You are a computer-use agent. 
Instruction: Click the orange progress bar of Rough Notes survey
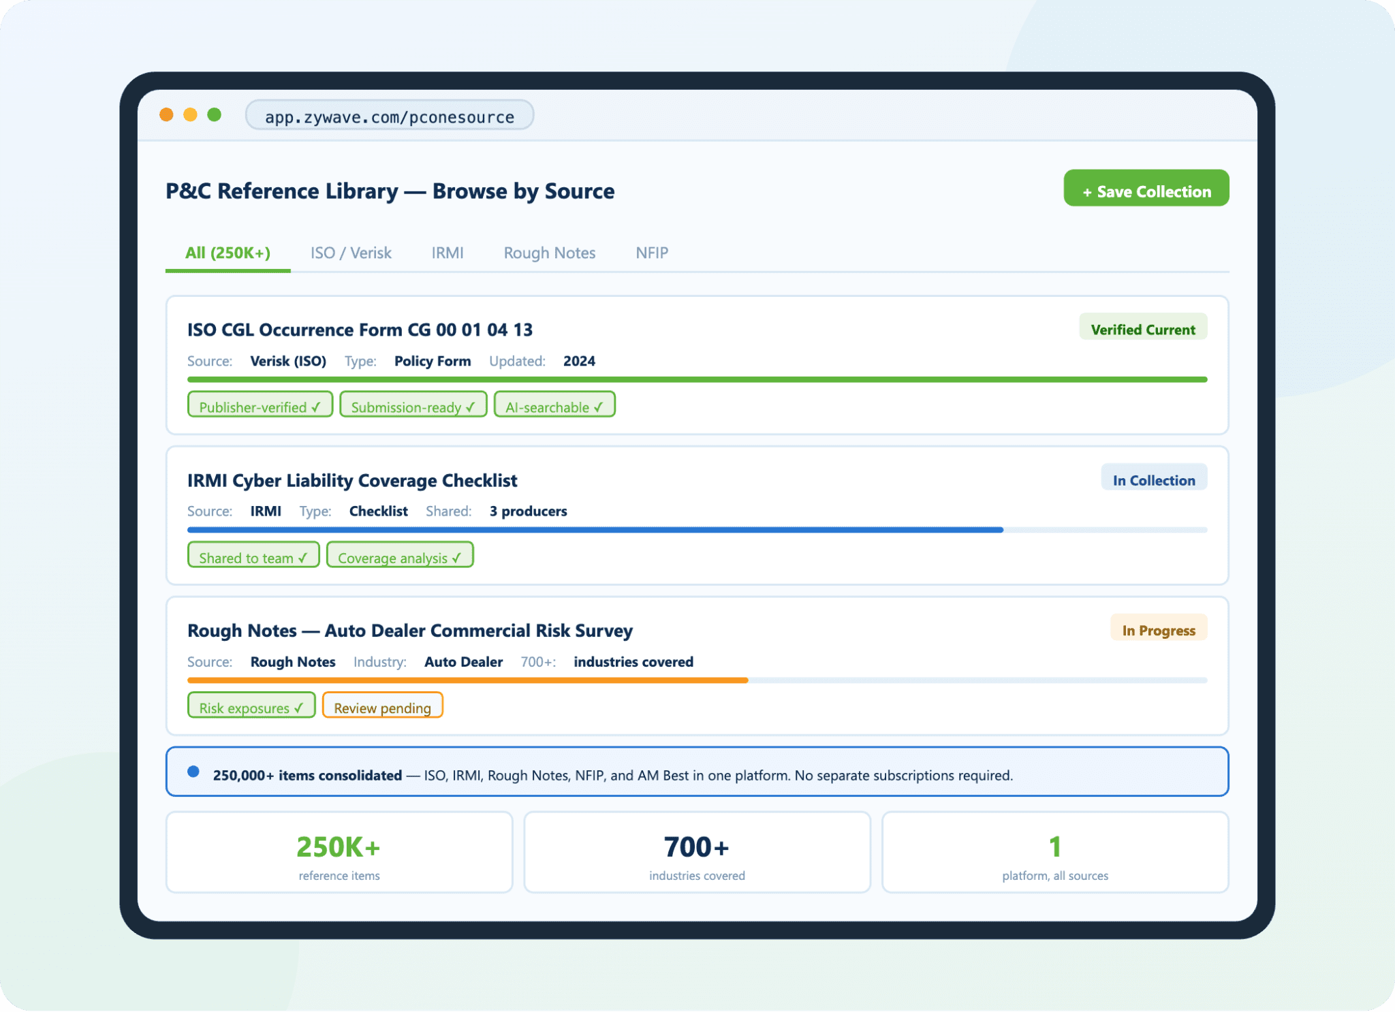(x=467, y=680)
